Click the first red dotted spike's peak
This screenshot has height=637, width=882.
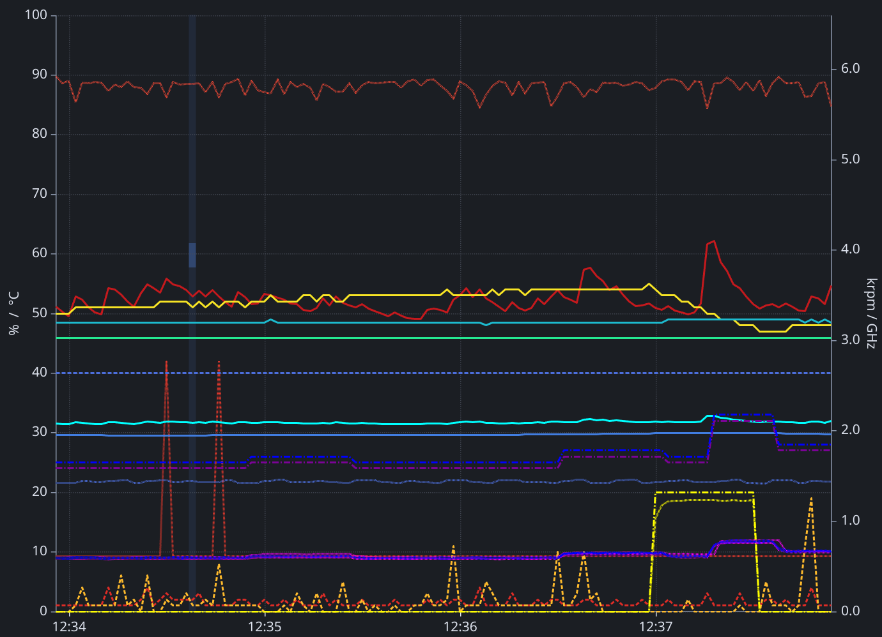[166, 362]
